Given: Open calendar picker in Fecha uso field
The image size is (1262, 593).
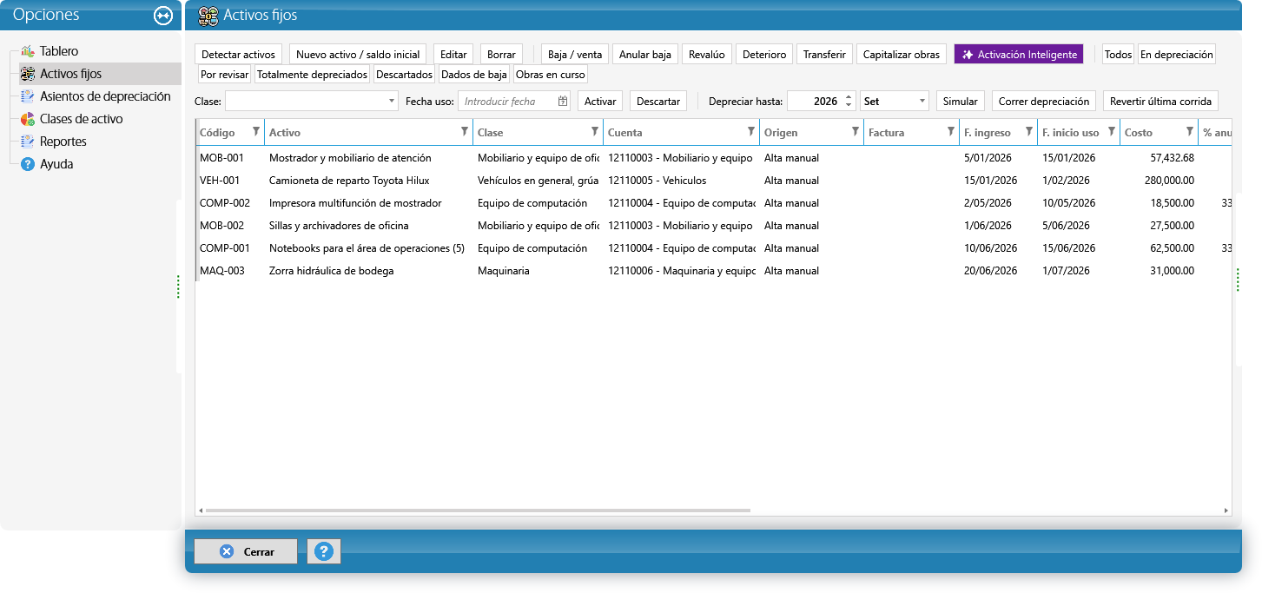Looking at the screenshot, I should pyautogui.click(x=562, y=102).
